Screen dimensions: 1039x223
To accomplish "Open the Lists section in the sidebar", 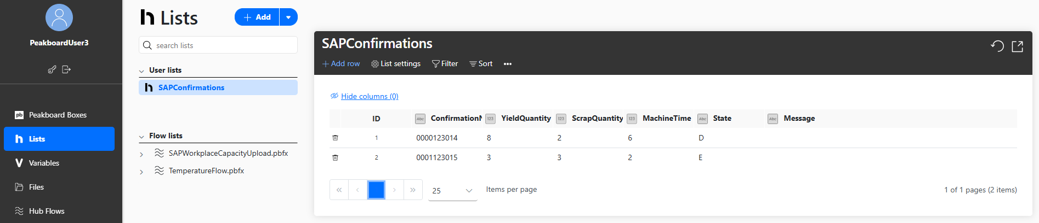I will tap(59, 139).
